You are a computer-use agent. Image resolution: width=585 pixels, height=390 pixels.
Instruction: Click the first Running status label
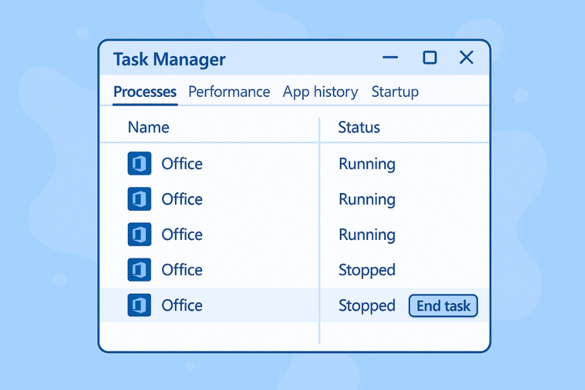point(366,164)
